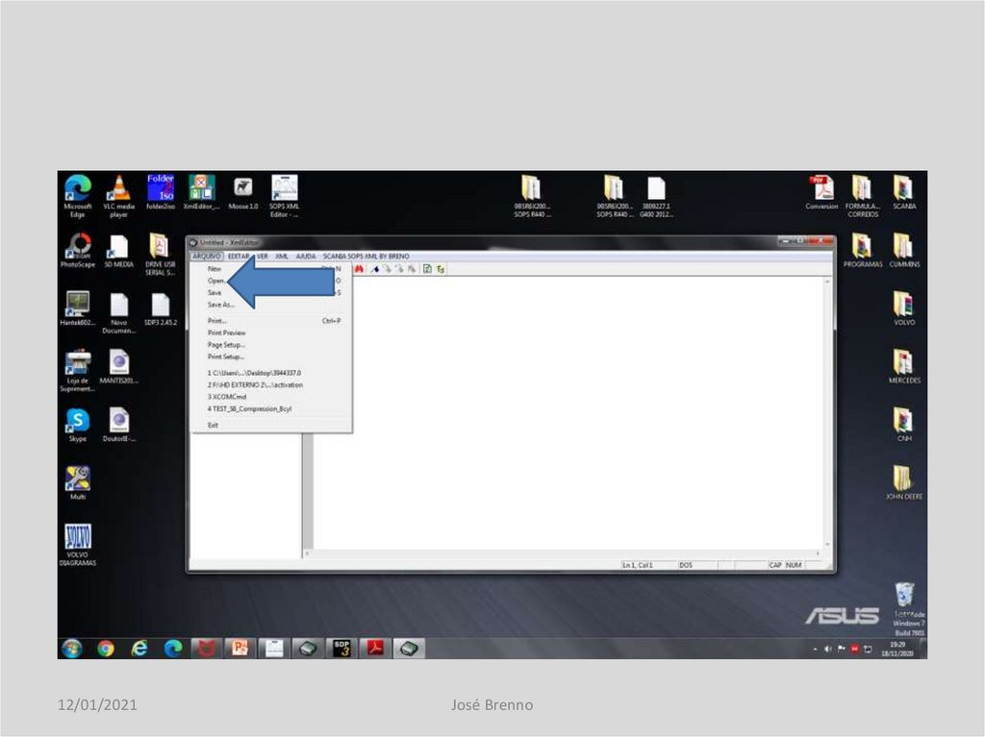This screenshot has width=985, height=737.
Task: Click the binoculars Find icon in toolbar
Action: (x=361, y=269)
